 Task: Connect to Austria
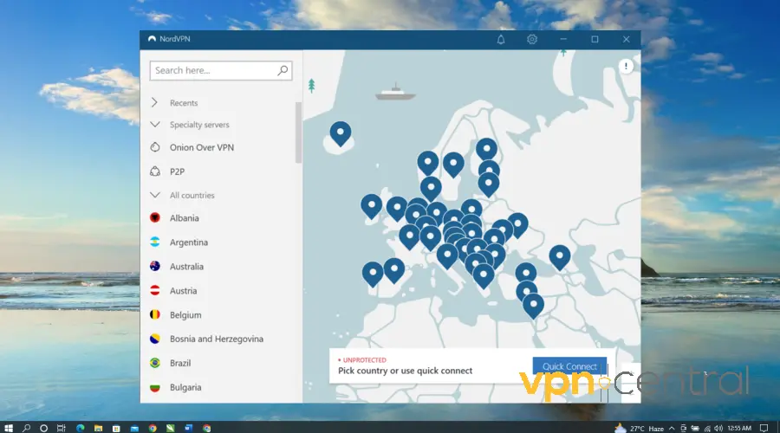(183, 291)
